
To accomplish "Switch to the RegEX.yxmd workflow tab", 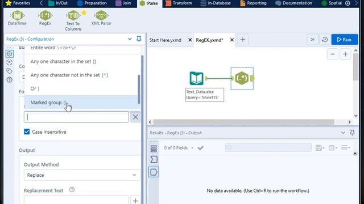I will pos(209,40).
